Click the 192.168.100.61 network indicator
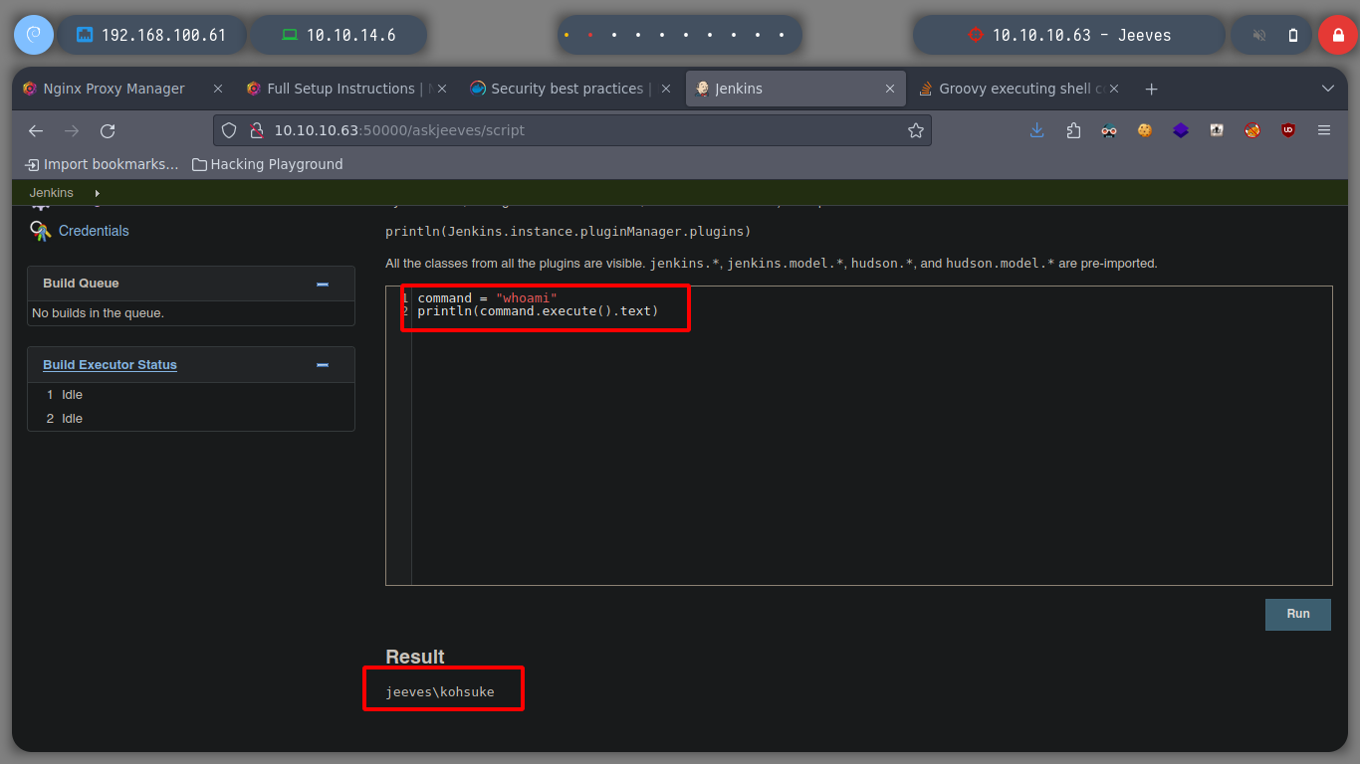Image resolution: width=1360 pixels, height=764 pixels. click(x=152, y=35)
